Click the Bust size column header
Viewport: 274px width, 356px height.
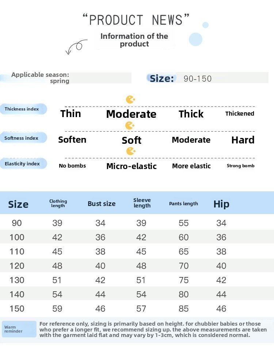[102, 204]
